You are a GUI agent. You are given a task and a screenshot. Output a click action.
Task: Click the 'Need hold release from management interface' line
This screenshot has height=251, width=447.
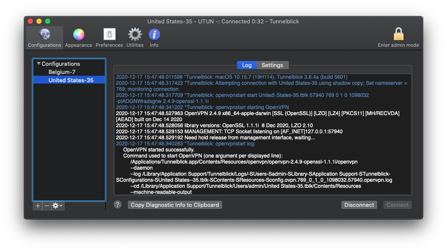coord(216,137)
